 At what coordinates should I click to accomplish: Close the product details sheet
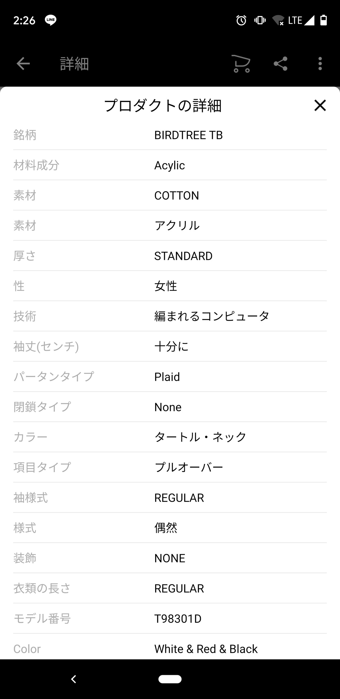(x=320, y=105)
